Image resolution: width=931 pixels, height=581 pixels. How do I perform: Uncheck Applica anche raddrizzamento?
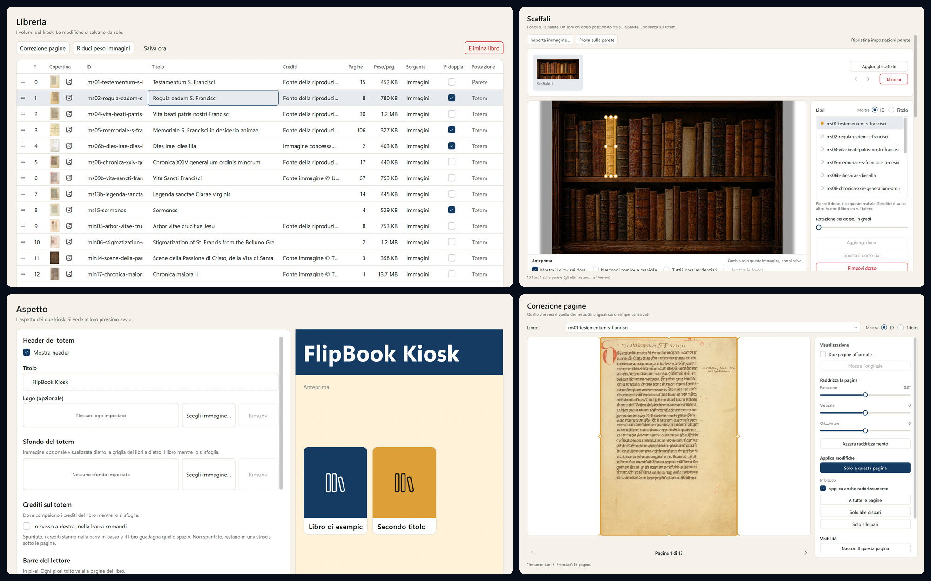coord(823,488)
